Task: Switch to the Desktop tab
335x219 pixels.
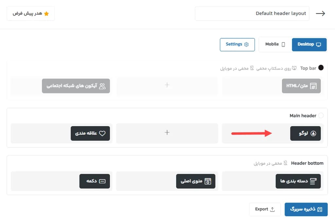Action: [309, 44]
